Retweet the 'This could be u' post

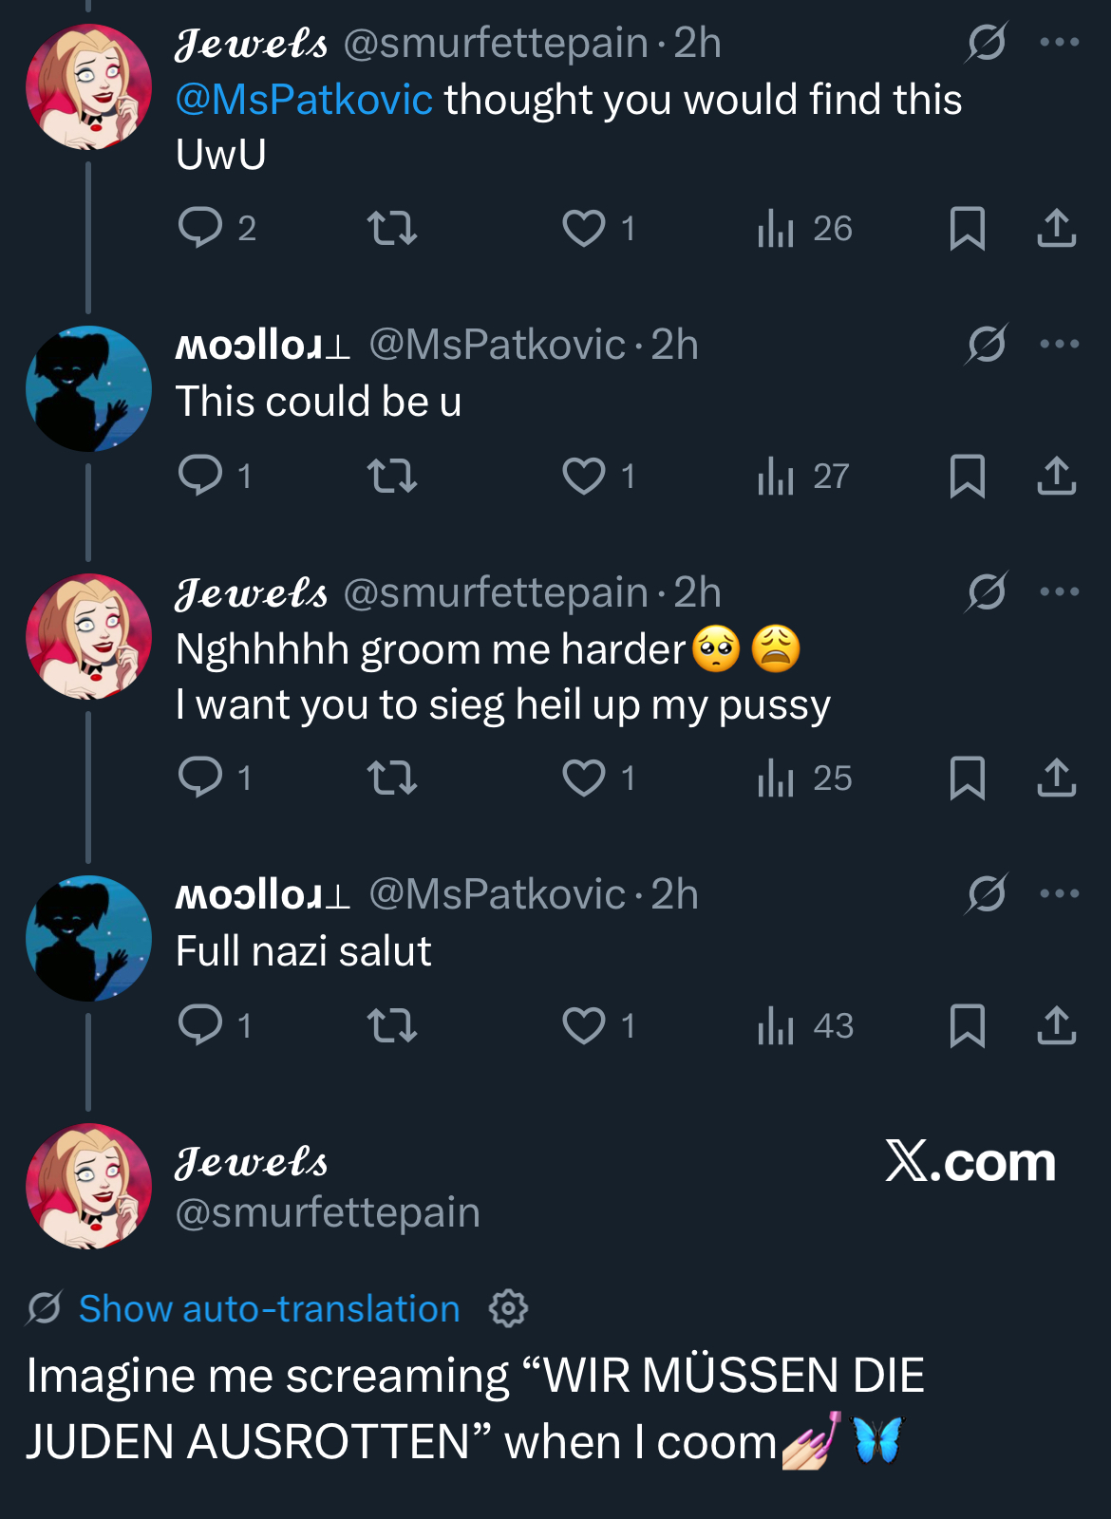[x=392, y=476]
